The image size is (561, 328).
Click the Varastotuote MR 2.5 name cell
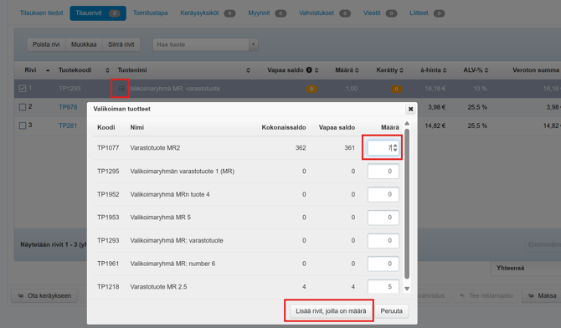click(x=158, y=286)
